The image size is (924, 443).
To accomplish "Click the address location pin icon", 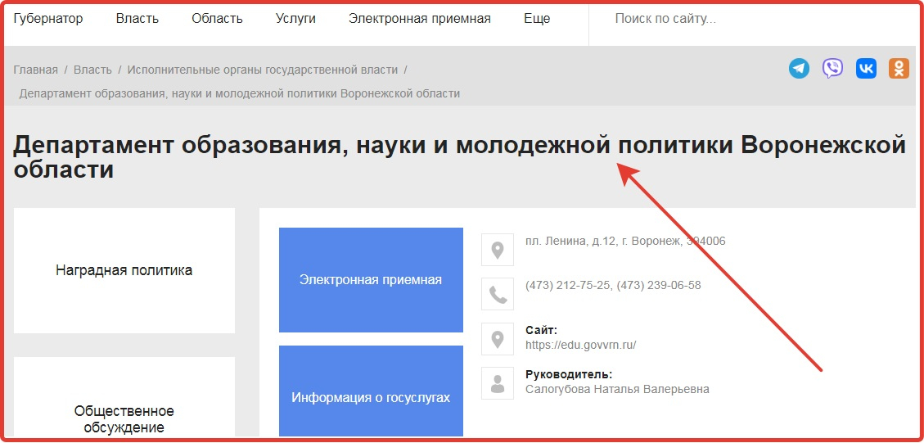I will (x=498, y=251).
